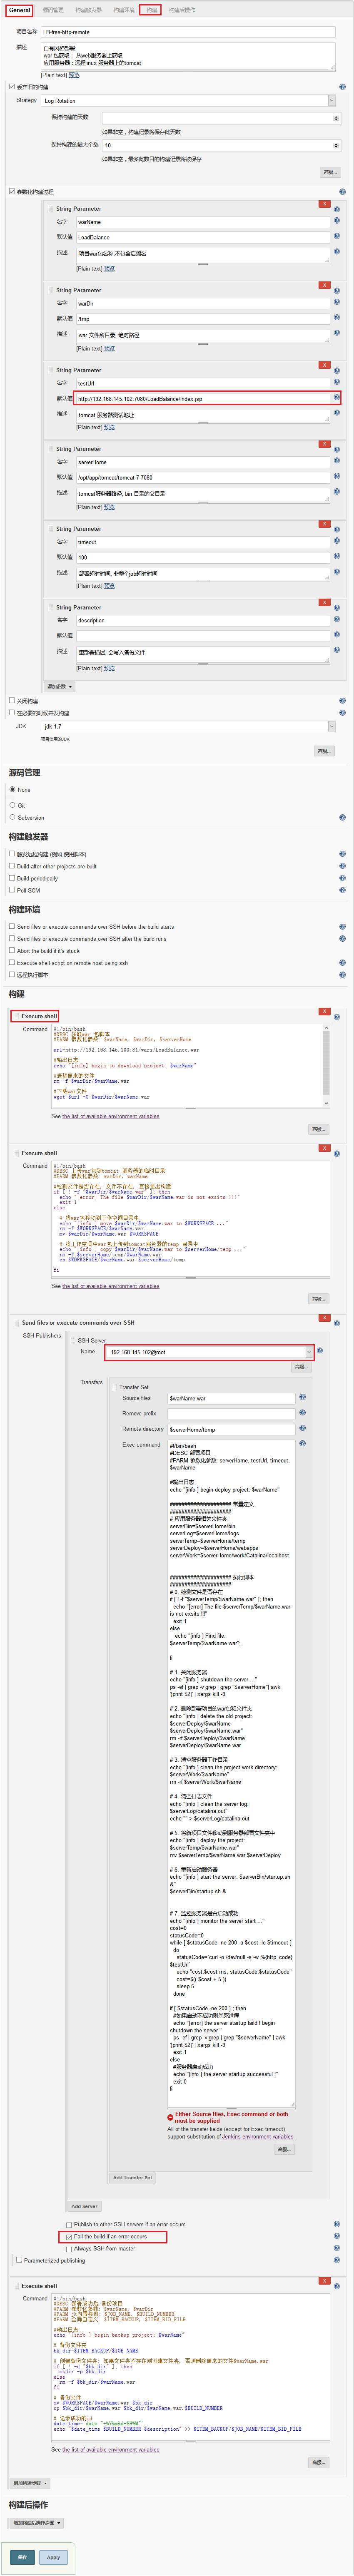Expand the jdk 1.7 JDK dropdown
This screenshot has width=354, height=2576.
187,727
